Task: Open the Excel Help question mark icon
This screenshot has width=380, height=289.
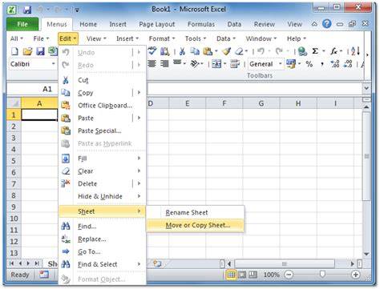Action: pos(326,24)
